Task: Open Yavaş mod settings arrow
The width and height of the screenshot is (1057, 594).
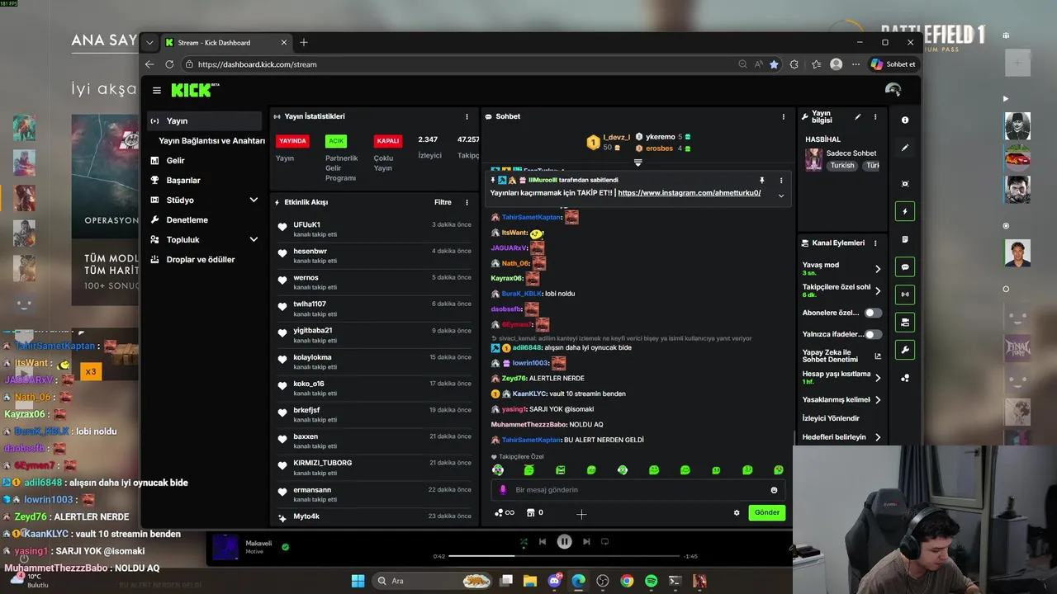Action: click(878, 269)
